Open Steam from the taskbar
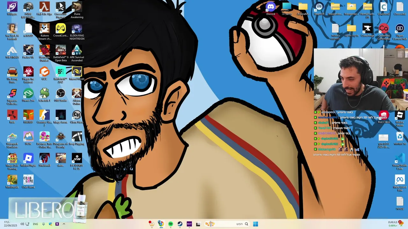The width and height of the screenshot is (408, 229). 180,224
